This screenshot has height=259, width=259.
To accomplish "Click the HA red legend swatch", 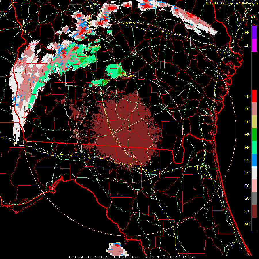I will click(254, 96).
